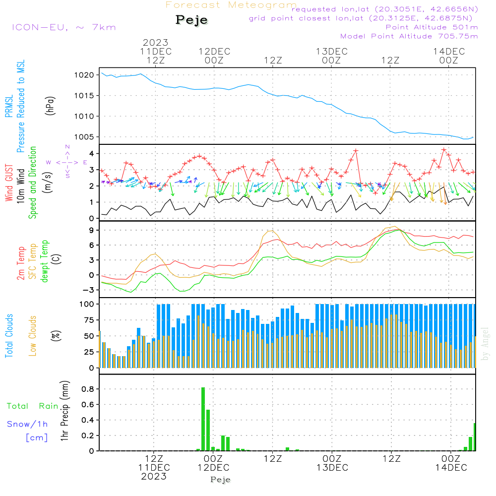
Task: Click the N-S-W-E compass direction legend
Action: 67,162
